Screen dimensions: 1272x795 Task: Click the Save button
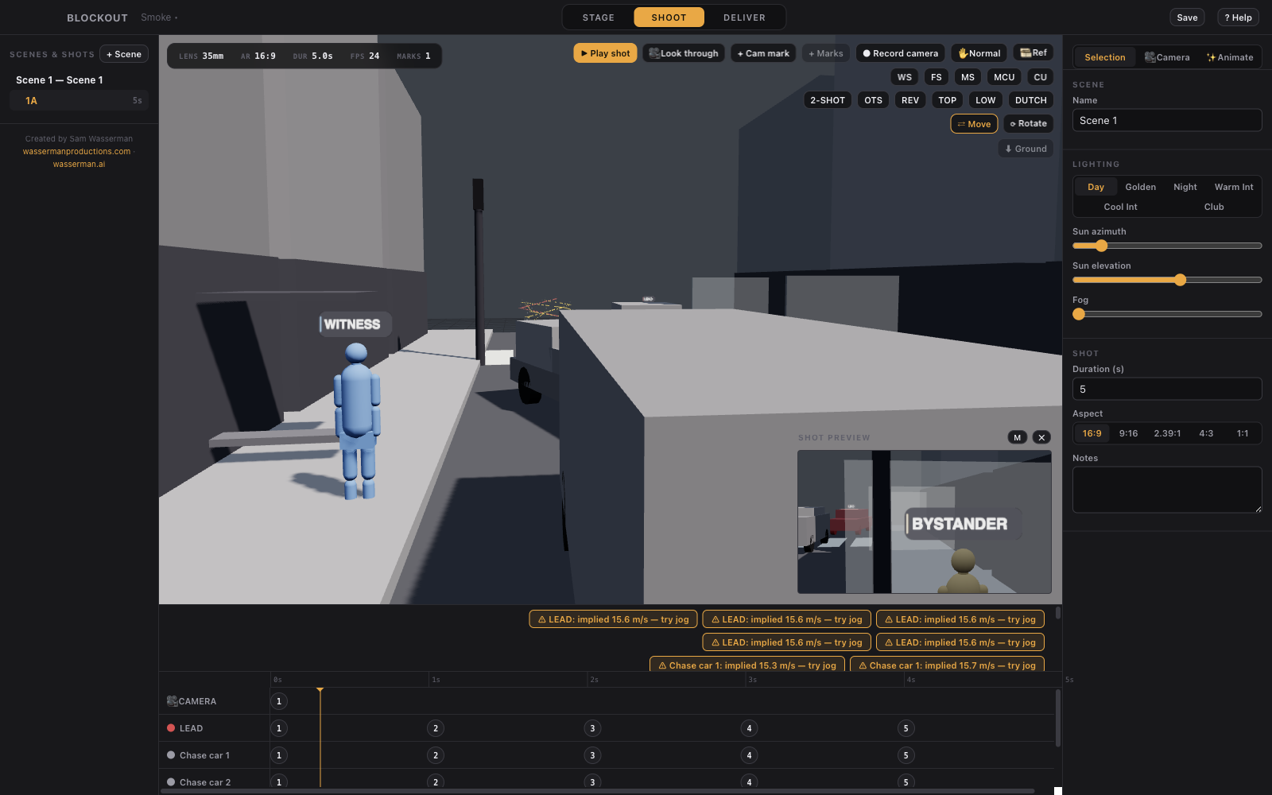[1187, 17]
